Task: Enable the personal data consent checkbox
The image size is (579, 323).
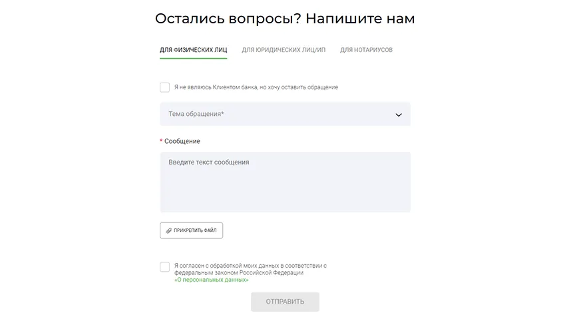Action: (165, 267)
